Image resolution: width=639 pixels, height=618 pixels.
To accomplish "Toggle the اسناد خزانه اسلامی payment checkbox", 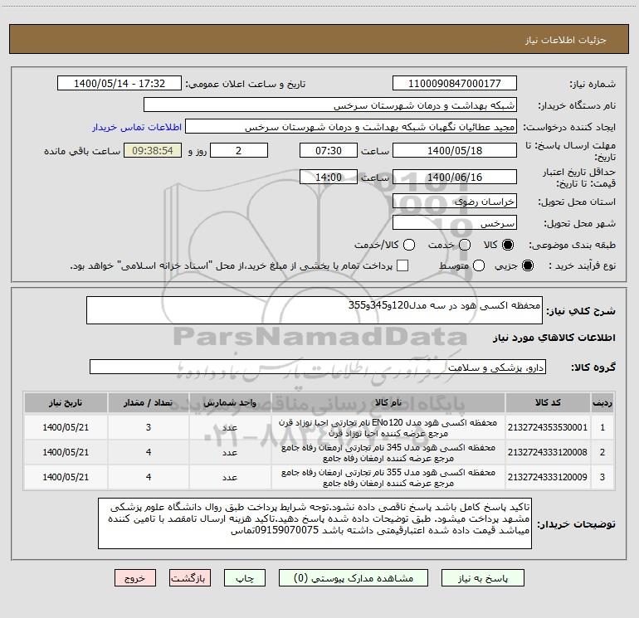I will (x=402, y=265).
